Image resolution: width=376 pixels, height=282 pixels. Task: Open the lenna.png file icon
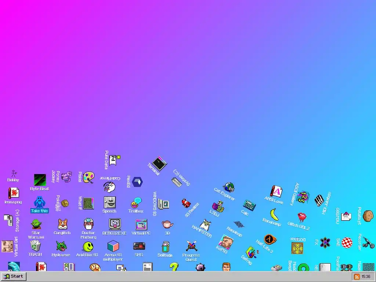pyautogui.click(x=14, y=193)
